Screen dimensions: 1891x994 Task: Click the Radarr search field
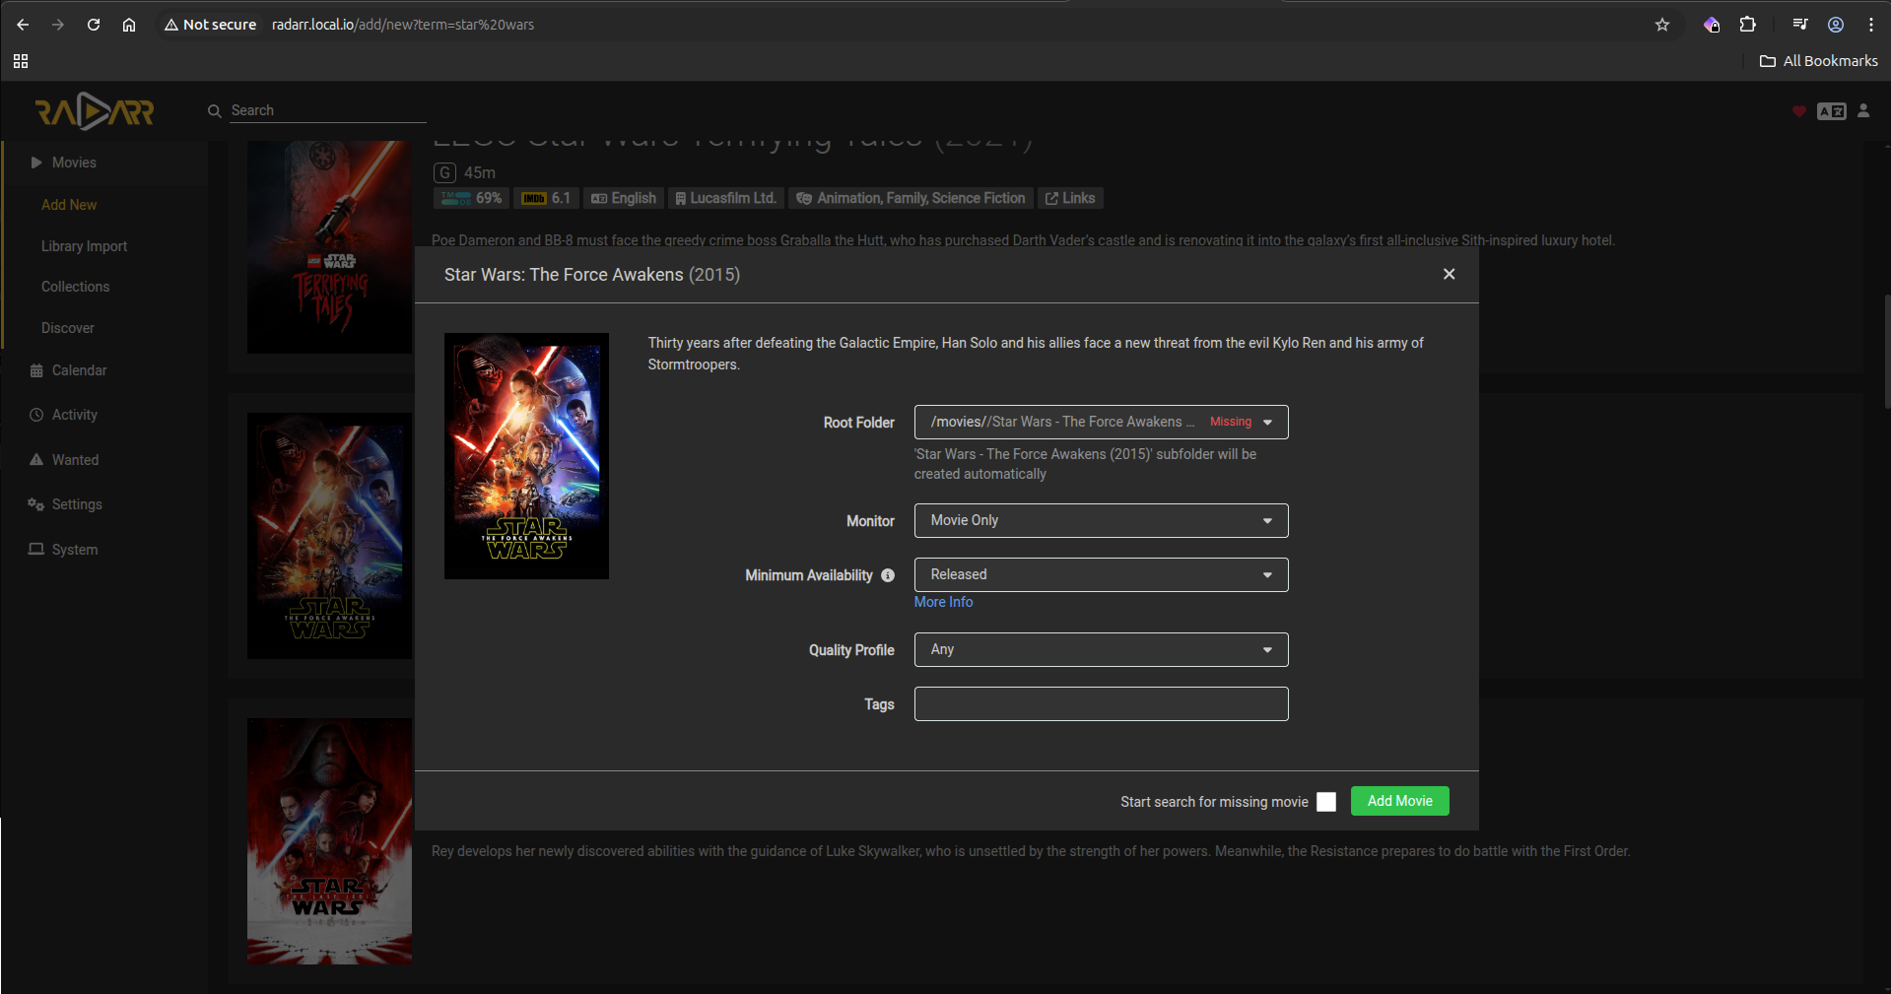pyautogui.click(x=328, y=110)
